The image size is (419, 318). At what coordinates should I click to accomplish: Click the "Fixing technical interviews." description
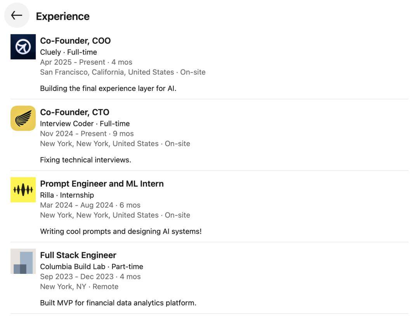coord(85,160)
